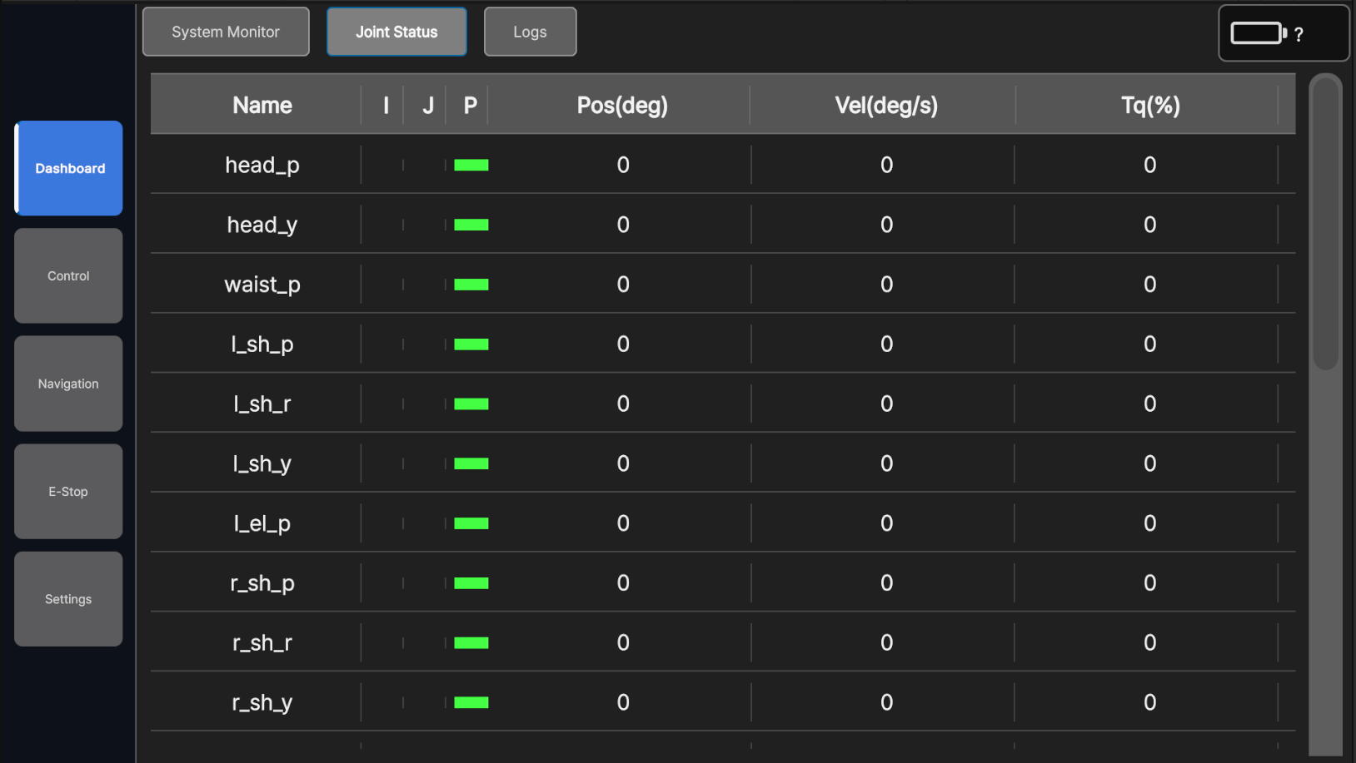
Task: Click the green P indicator for l_el_p
Action: pos(471,523)
